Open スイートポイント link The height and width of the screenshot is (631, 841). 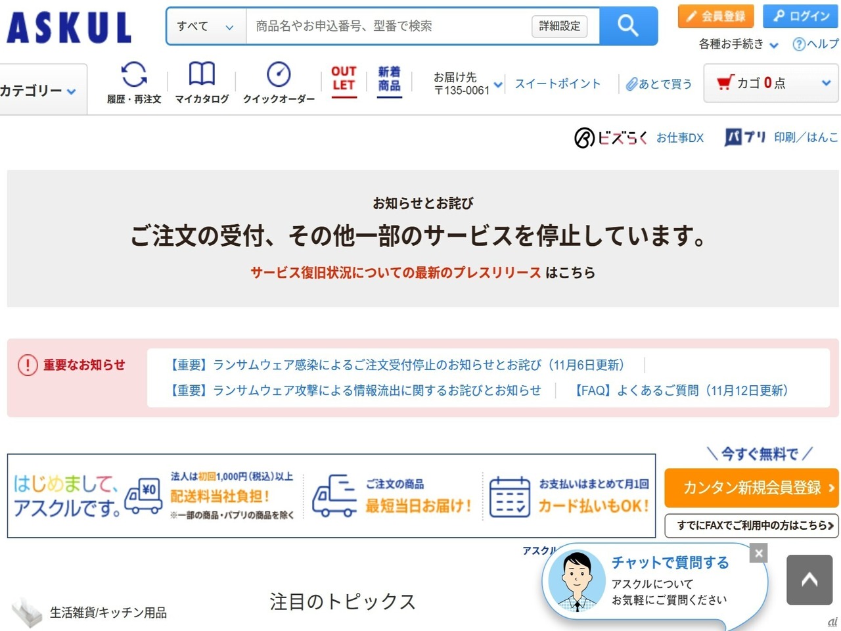pyautogui.click(x=557, y=83)
